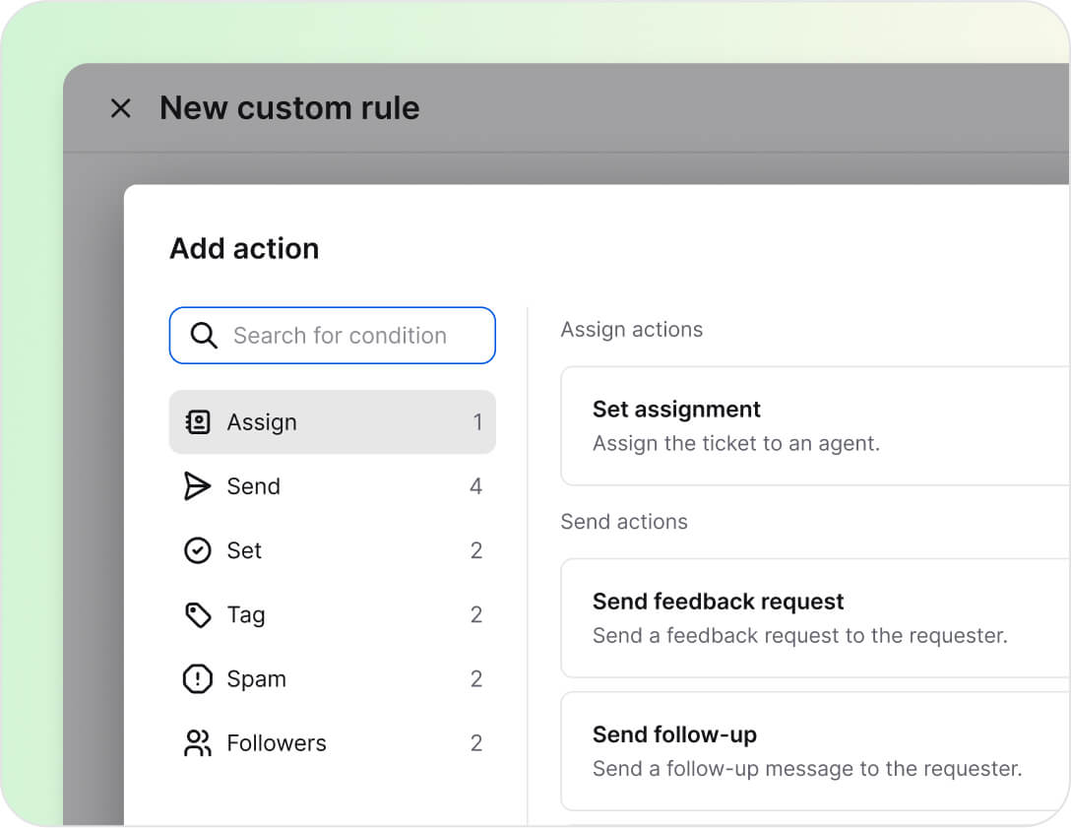Click the Send actions section header
The width and height of the screenshot is (1071, 828).
pyautogui.click(x=624, y=522)
